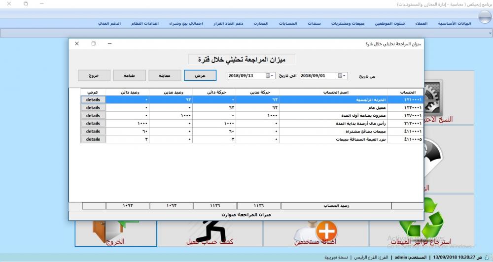Select account number cell ١٢٧٠٠٠١
Viewport: 493px width, 262px height.
tap(406, 116)
